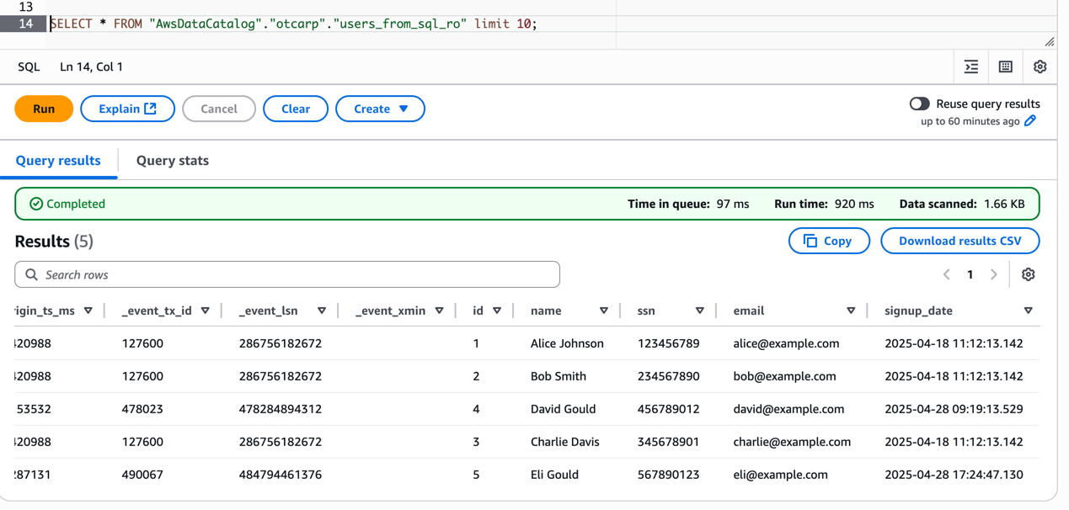Sort by name column arrow
This screenshot has width=1069, height=510.
coord(604,311)
